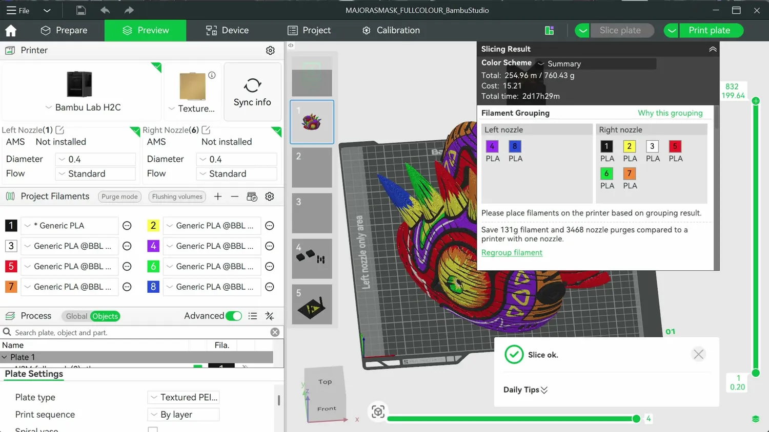Viewport: 769px width, 432px height.
Task: Go to the Home screen icon
Action: (11, 31)
